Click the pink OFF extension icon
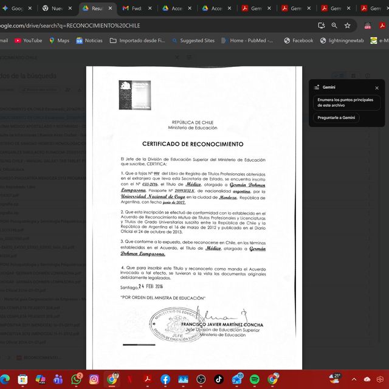Viewport: 389px width, 389px height. 368,26
